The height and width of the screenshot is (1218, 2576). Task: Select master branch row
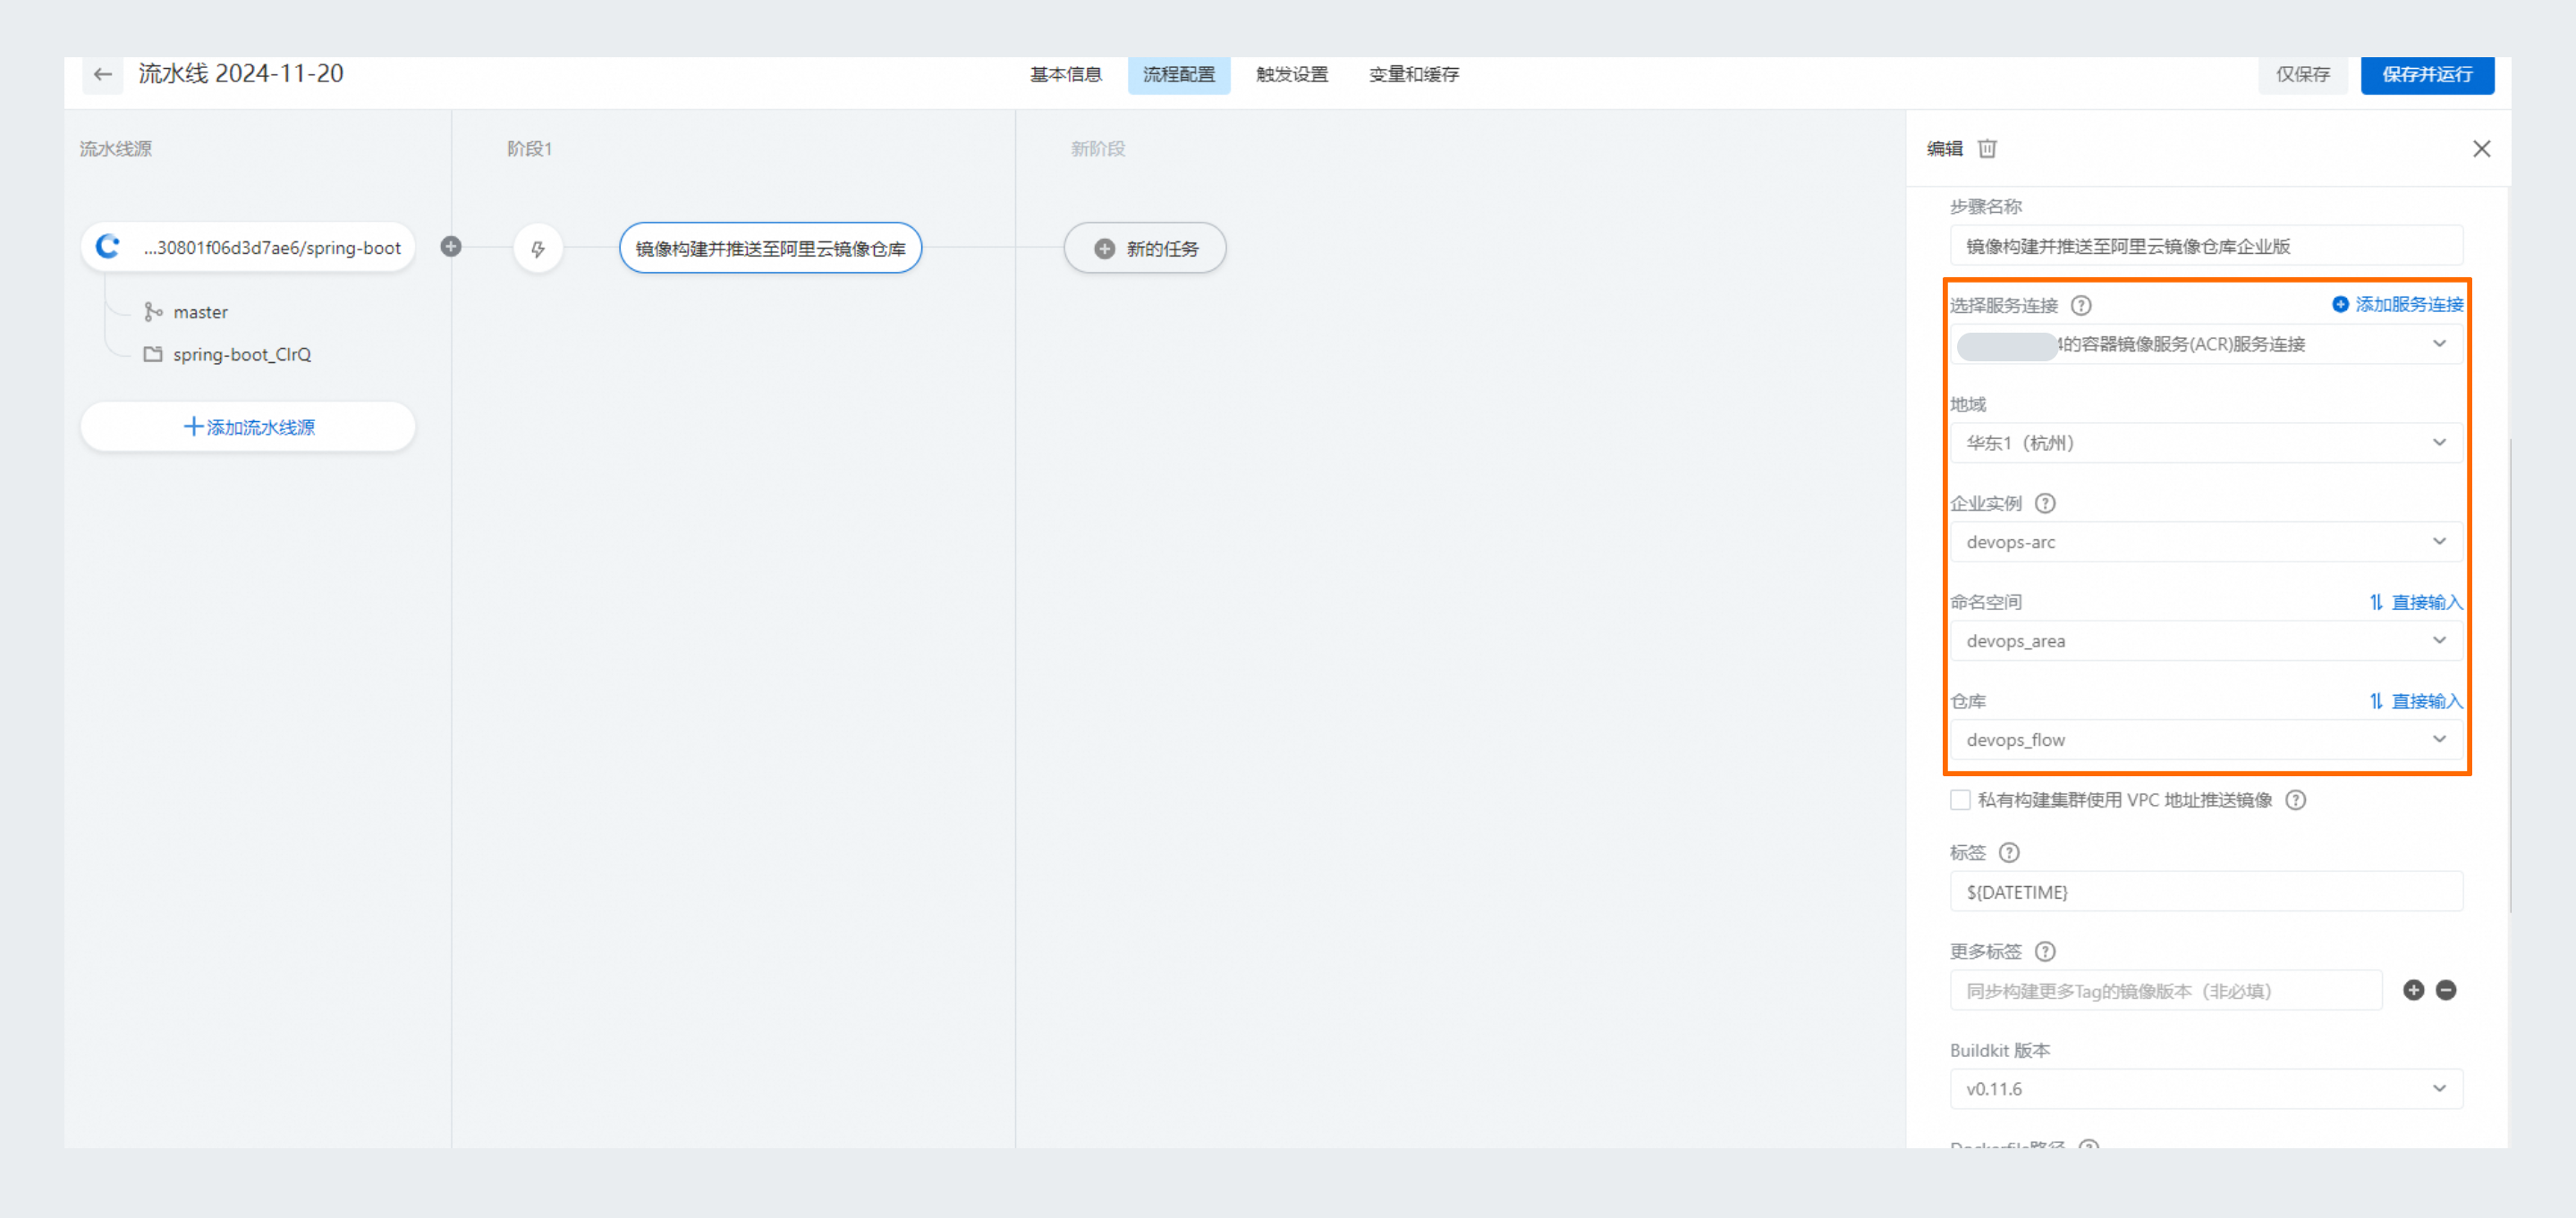186,312
